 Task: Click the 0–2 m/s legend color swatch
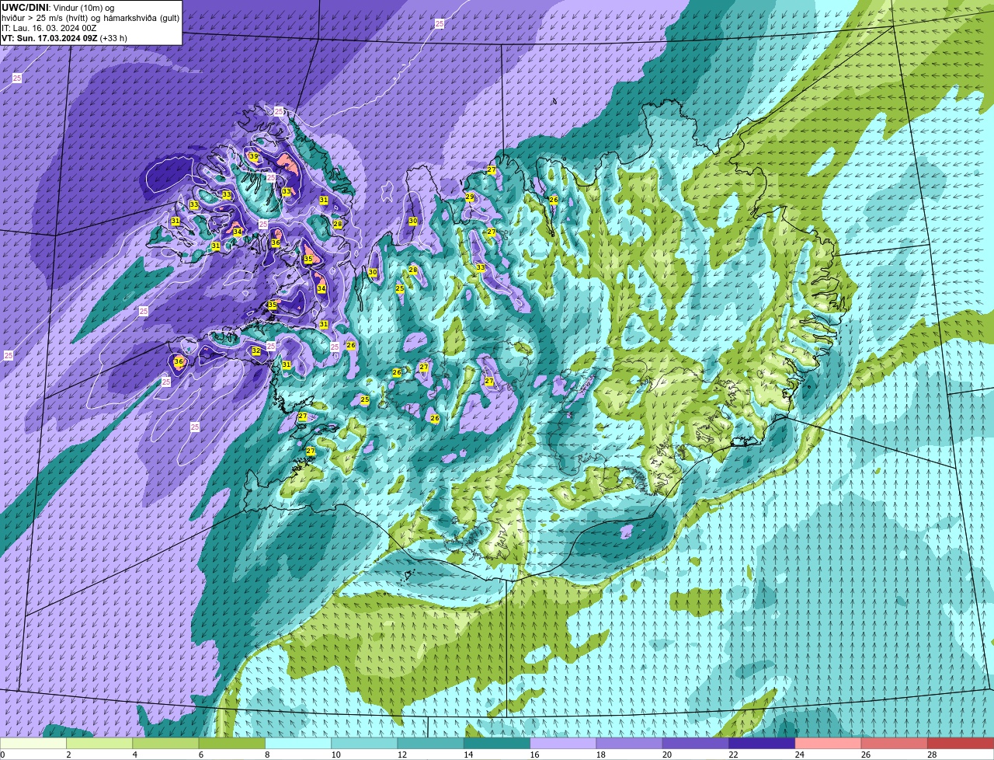tap(33, 744)
